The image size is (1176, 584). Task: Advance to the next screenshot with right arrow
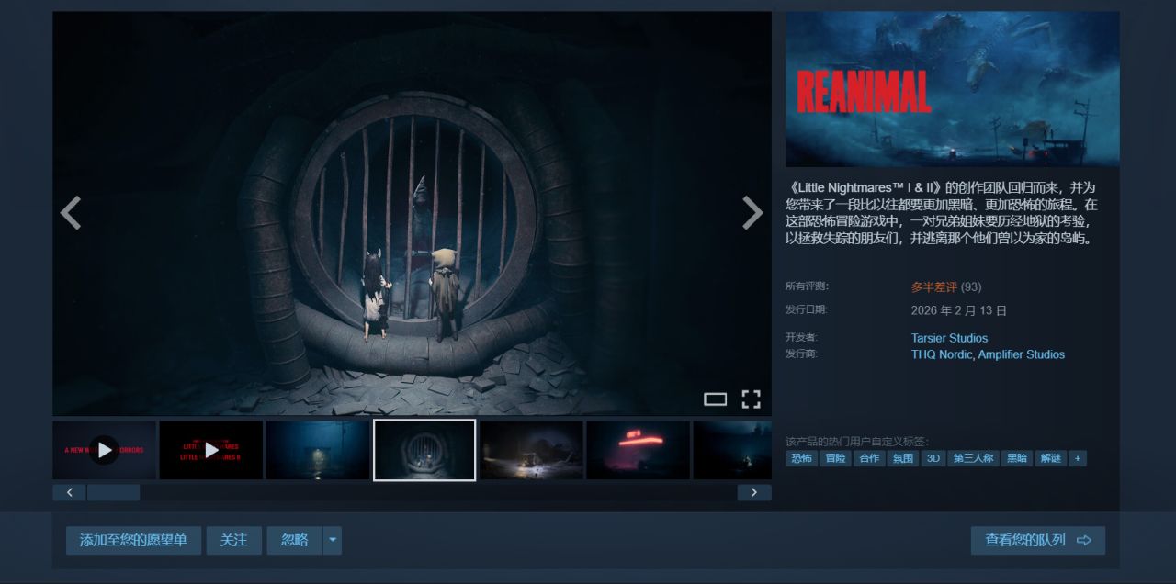(752, 213)
